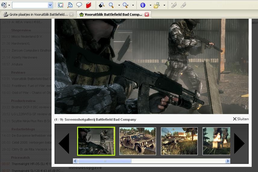Expand dropdown arrow next to info icon
This screenshot has width=258, height=172.
[150, 5]
